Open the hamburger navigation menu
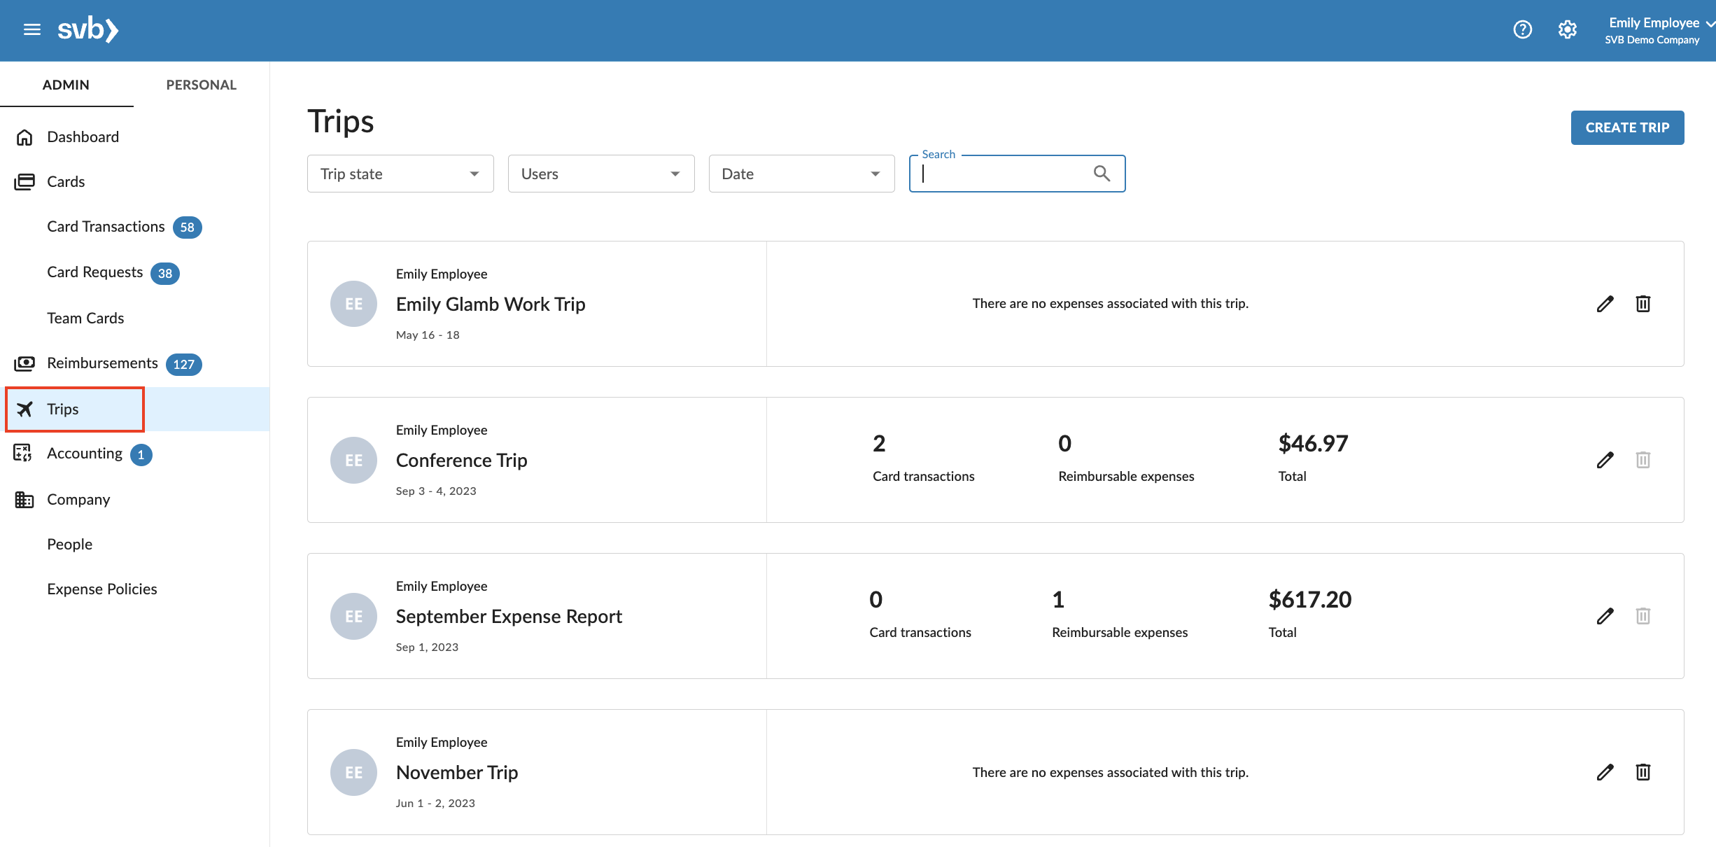Image resolution: width=1716 pixels, height=847 pixels. [x=32, y=29]
